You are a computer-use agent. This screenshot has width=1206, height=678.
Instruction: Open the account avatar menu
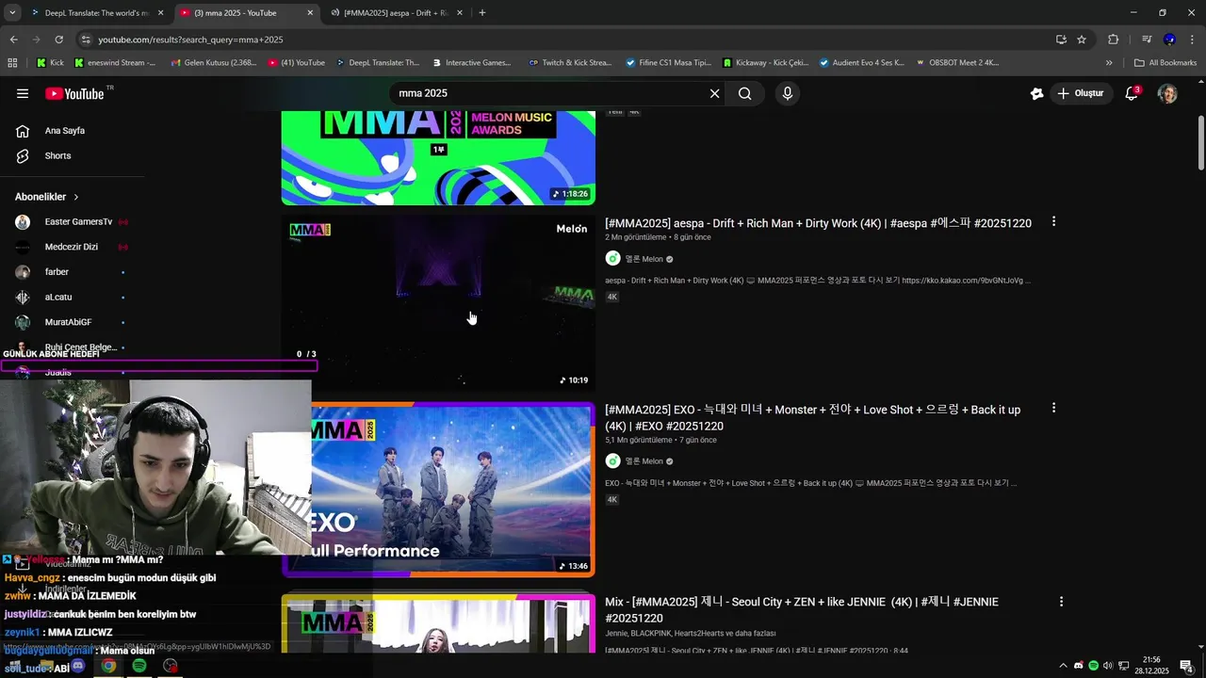click(1167, 93)
